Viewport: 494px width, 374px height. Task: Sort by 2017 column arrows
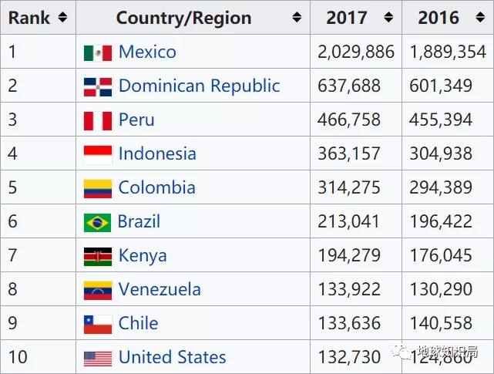(x=388, y=18)
